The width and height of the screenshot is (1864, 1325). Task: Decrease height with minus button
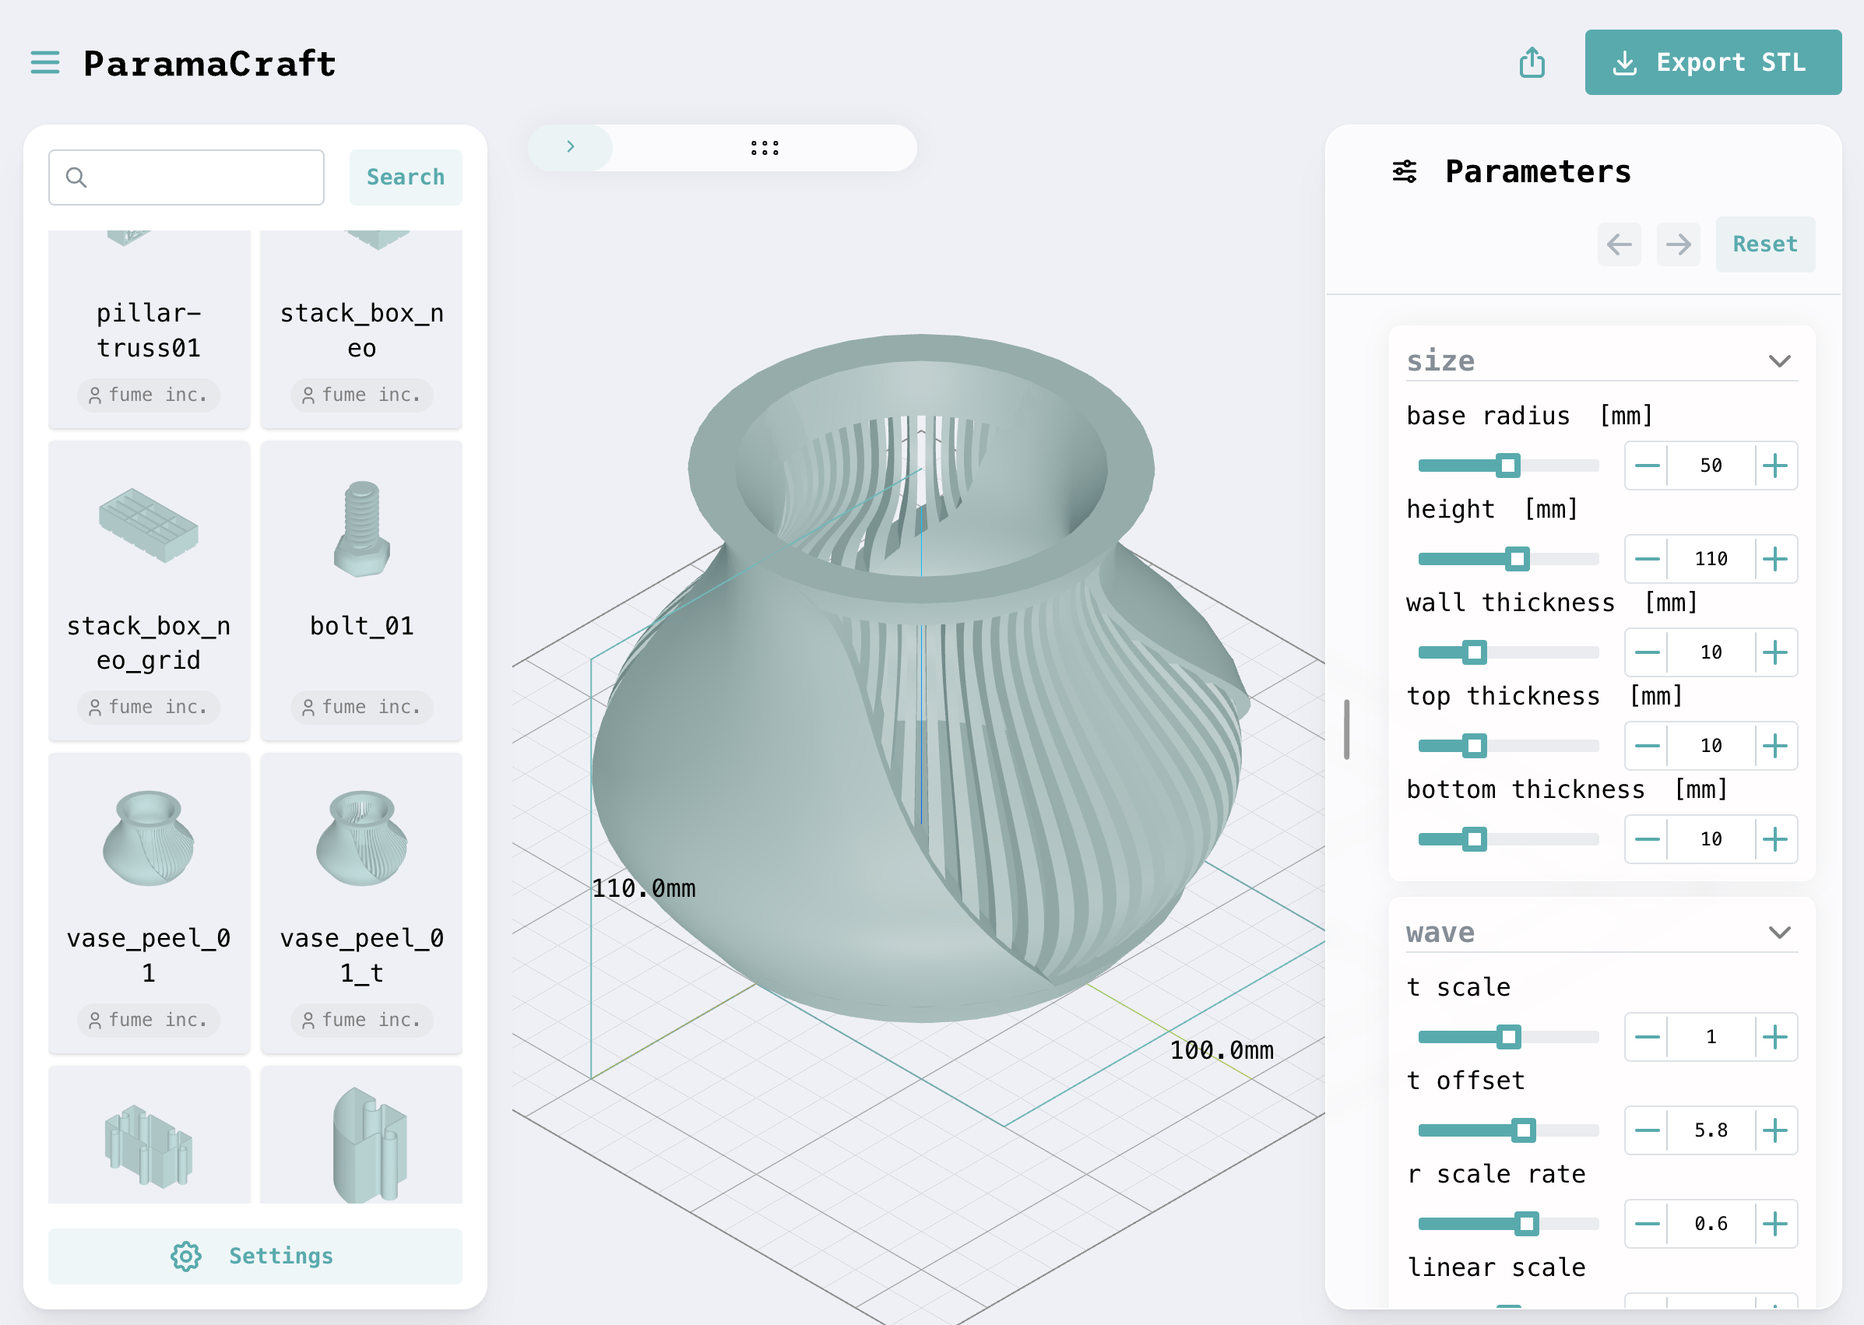pos(1647,559)
